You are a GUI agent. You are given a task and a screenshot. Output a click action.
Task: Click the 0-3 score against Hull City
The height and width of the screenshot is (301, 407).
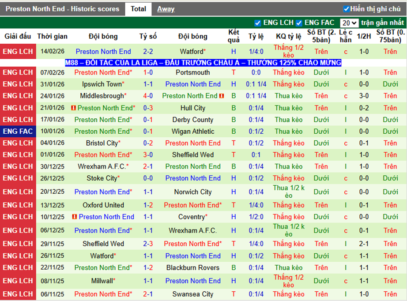click(x=148, y=108)
